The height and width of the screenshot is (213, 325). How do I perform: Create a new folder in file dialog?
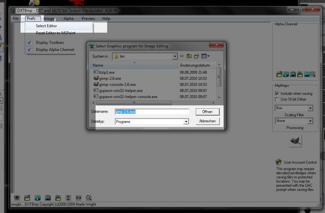point(197,56)
